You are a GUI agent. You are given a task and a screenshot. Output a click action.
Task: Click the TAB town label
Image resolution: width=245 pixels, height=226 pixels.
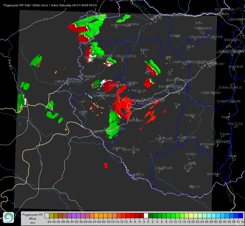click(177, 104)
